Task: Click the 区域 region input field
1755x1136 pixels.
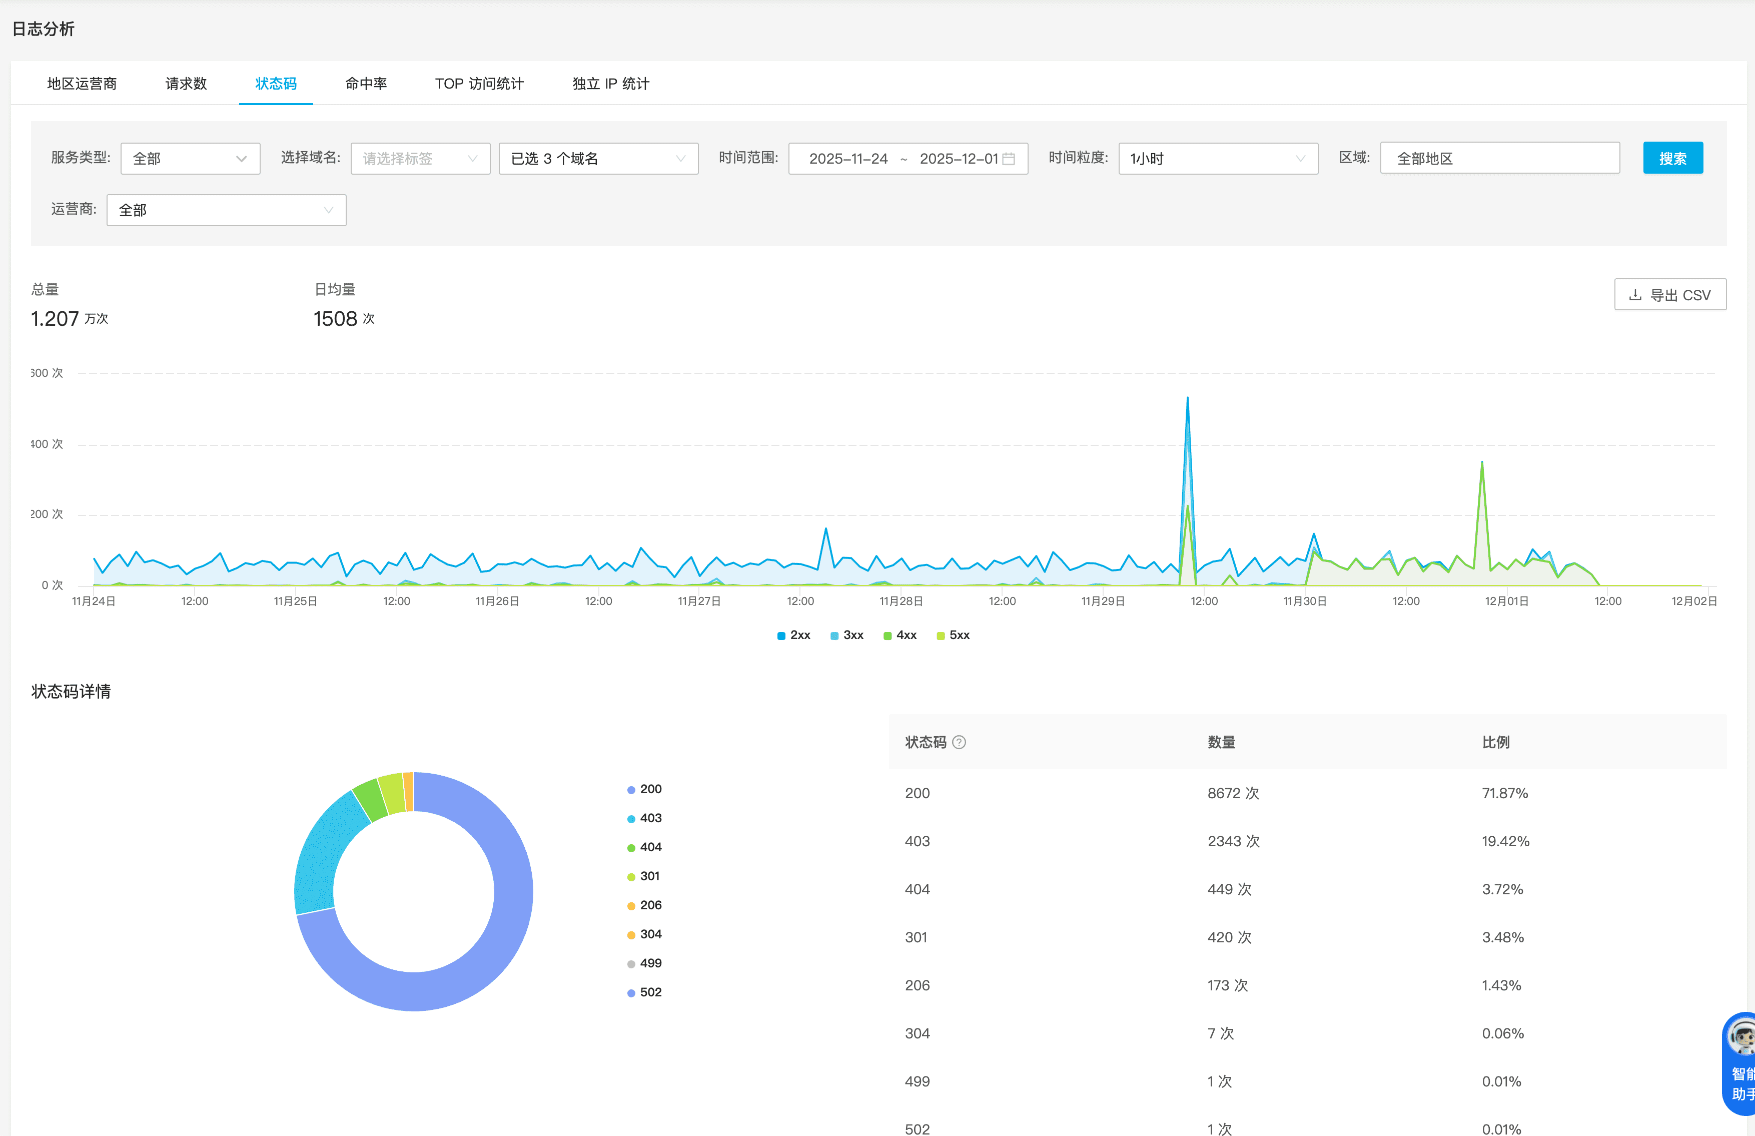Action: pos(1499,159)
